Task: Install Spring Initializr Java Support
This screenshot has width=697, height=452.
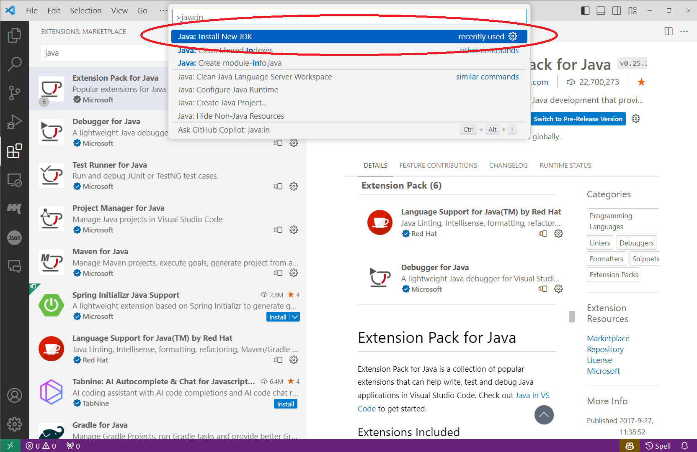Action: 278,317
